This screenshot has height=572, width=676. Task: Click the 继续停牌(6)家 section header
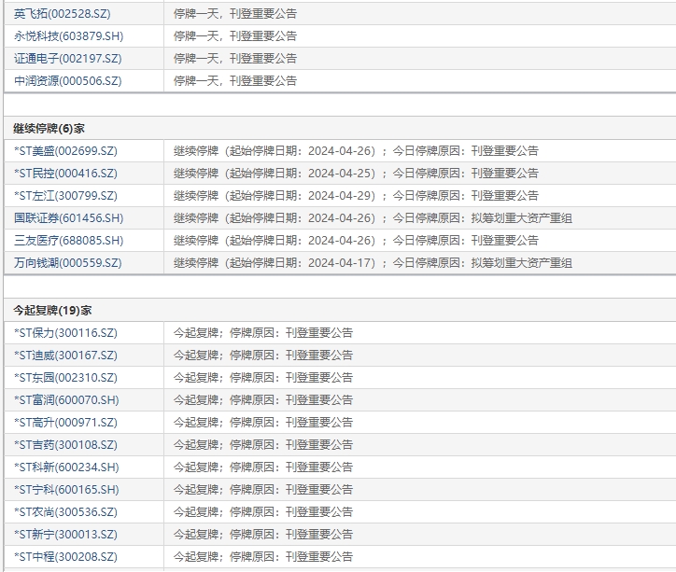[49, 128]
